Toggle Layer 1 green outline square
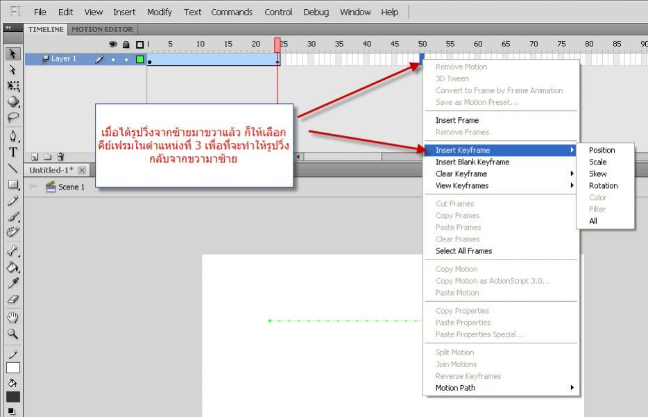The image size is (648, 417). pos(139,59)
